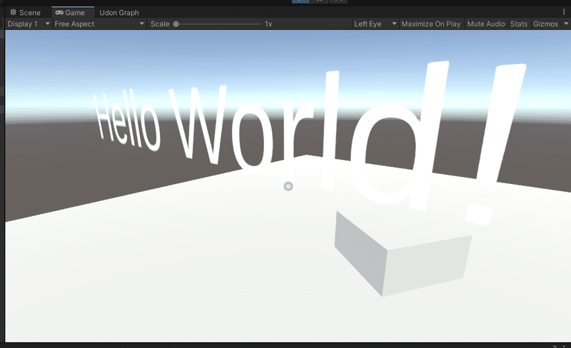
Task: Click the white cube in Game view
Action: (403, 253)
